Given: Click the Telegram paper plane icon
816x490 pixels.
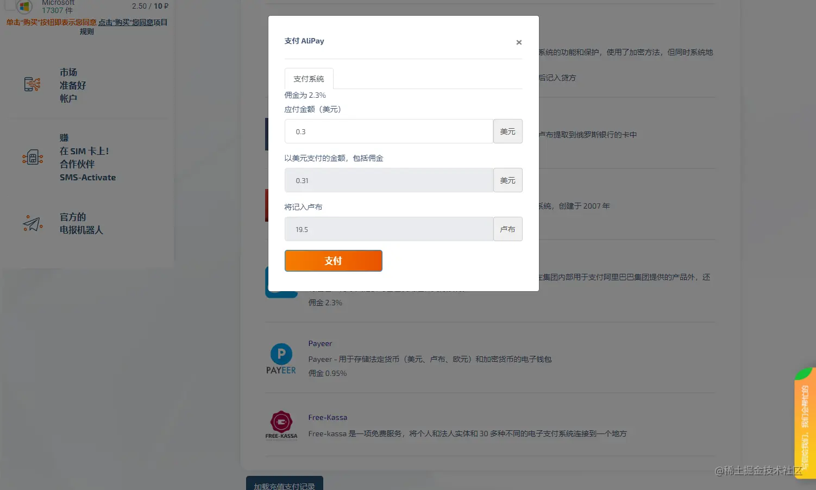Looking at the screenshot, I should click(33, 223).
